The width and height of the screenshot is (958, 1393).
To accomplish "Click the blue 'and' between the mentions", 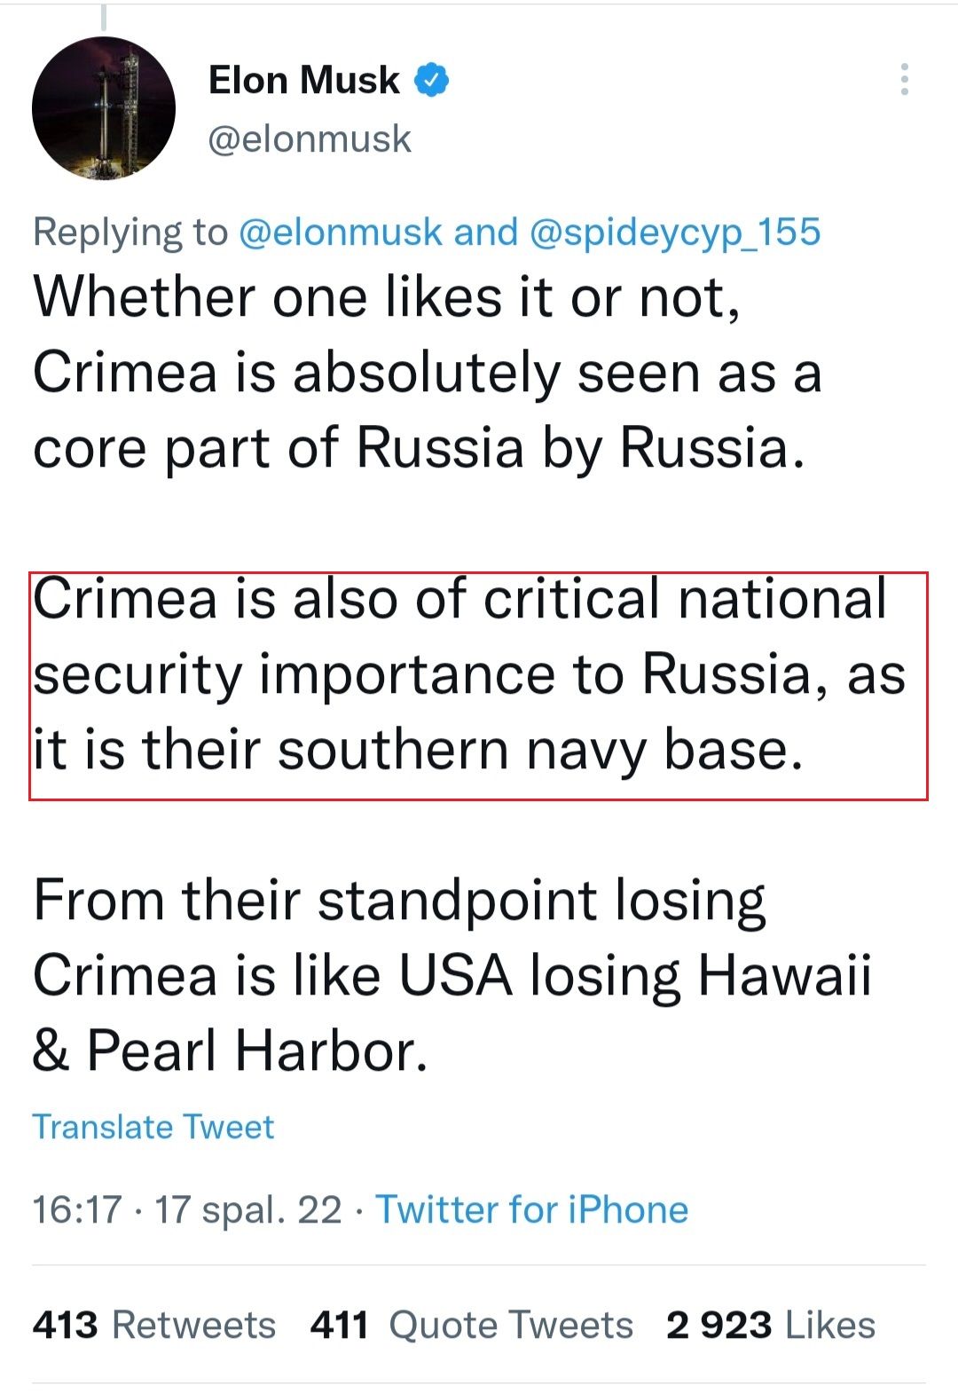I will 485,232.
